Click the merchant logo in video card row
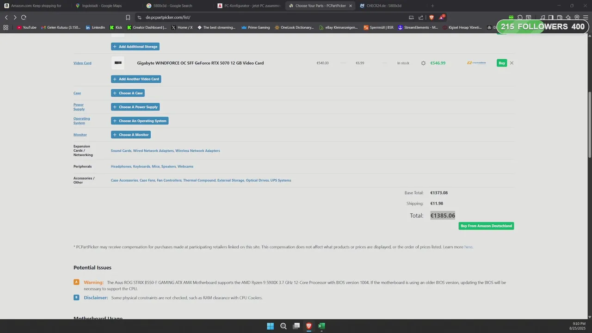Viewport: 592px width, 333px height. tap(476, 63)
